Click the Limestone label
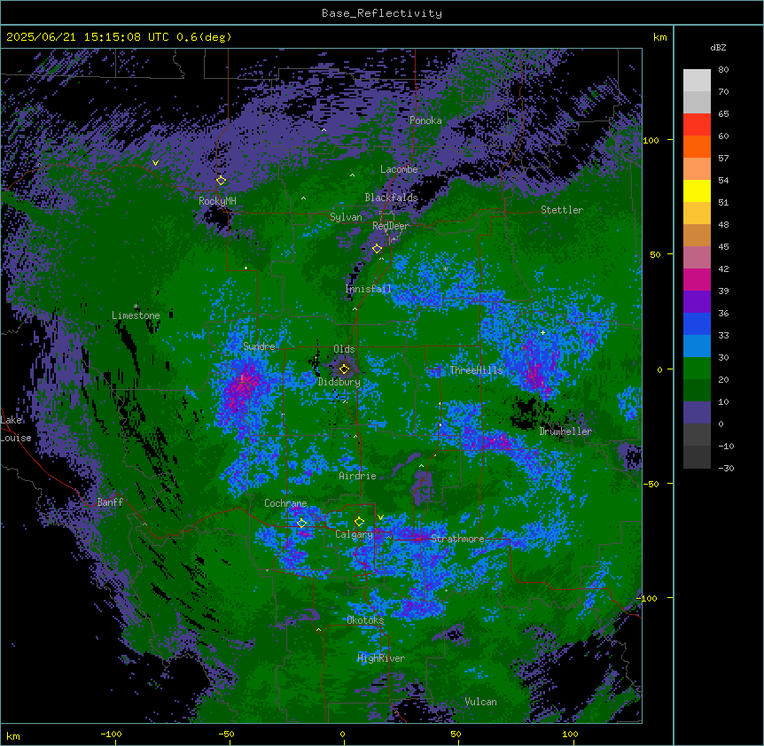The image size is (764, 746). 136,315
